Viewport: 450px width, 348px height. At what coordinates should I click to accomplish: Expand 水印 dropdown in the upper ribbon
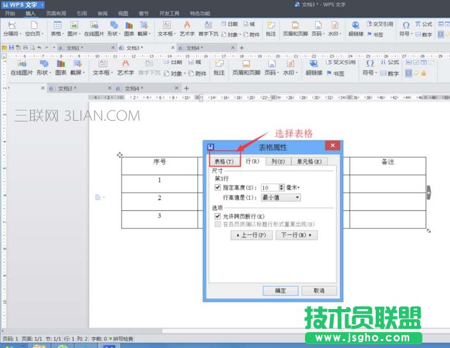point(340,34)
